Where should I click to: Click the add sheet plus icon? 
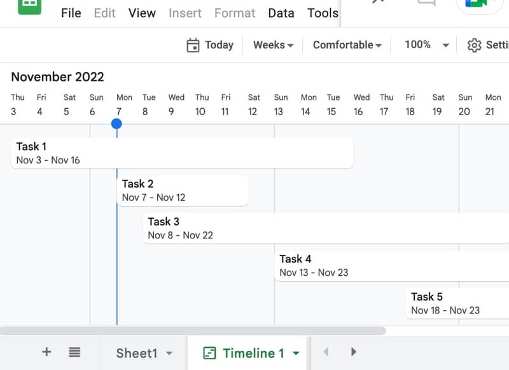tap(46, 352)
